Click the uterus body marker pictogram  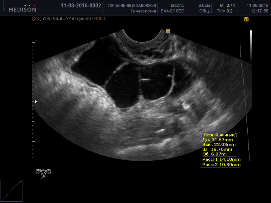(43, 175)
